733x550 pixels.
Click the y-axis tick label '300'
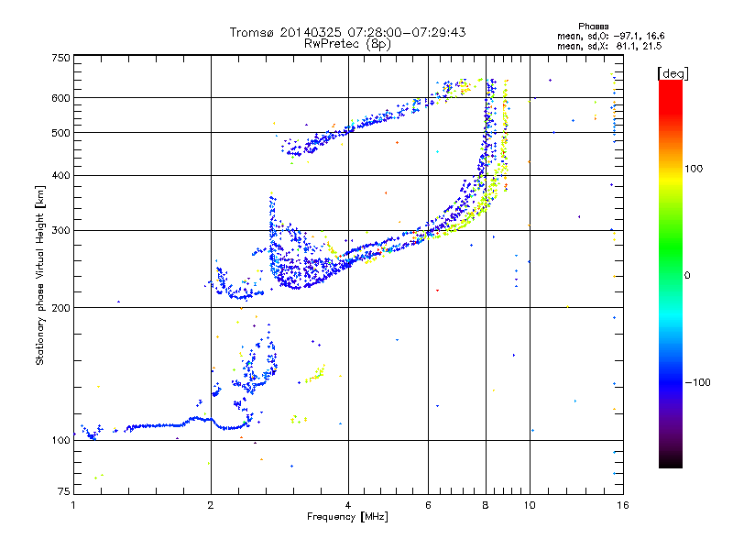tap(60, 230)
